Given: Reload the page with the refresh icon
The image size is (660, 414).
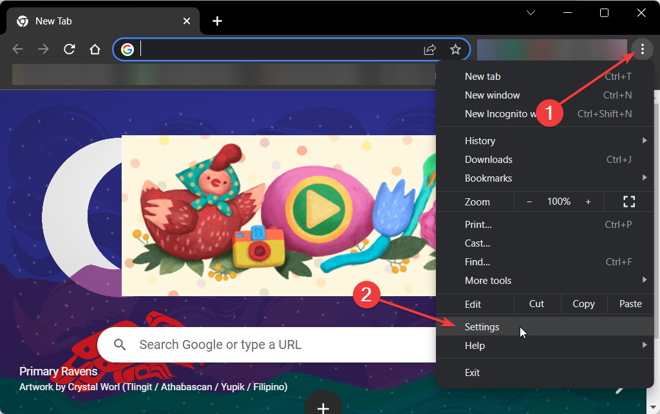Looking at the screenshot, I should coord(70,49).
